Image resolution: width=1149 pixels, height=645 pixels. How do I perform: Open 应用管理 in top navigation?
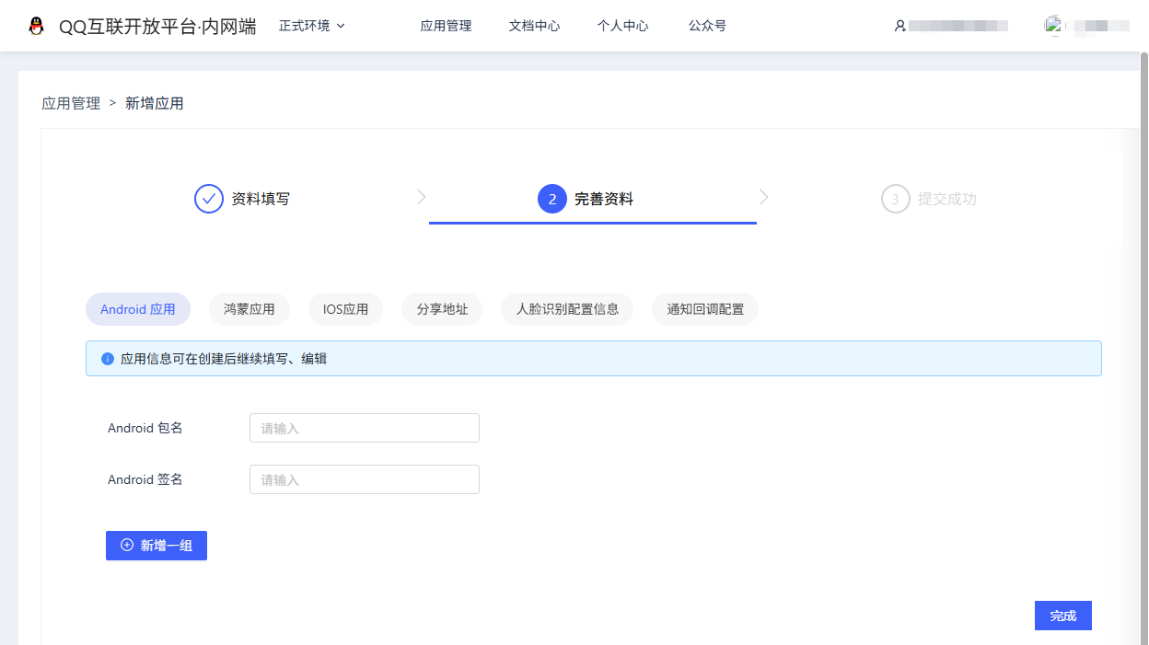click(x=446, y=26)
